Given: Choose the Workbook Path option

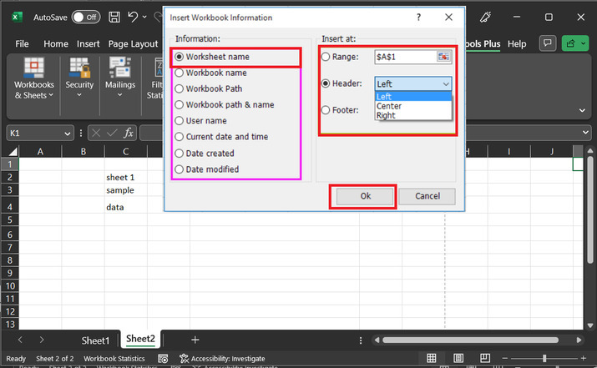Looking at the screenshot, I should click(208, 88).
